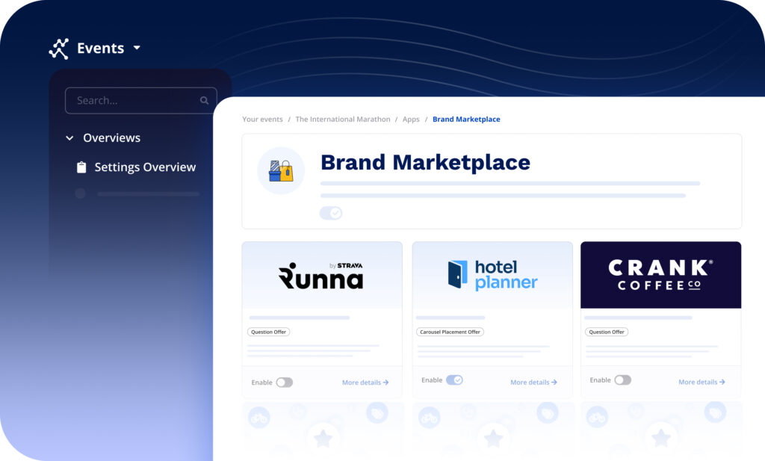
Task: Go to Your events breadcrumb
Action: (262, 120)
